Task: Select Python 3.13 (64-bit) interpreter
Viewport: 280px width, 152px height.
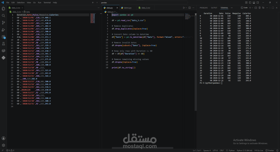Action: coord(245,150)
